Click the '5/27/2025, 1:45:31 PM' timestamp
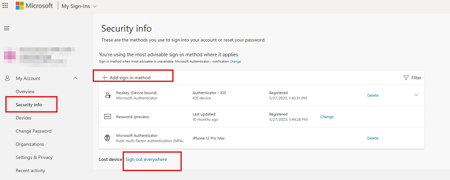 (x=288, y=98)
